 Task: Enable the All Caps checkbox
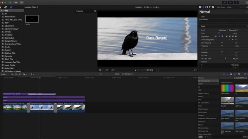pos(236,55)
